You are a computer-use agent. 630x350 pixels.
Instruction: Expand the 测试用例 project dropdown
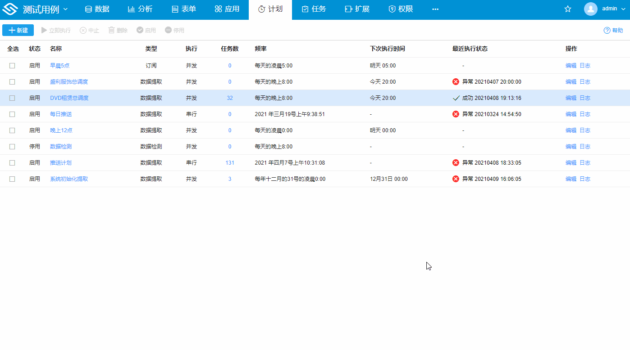(x=66, y=9)
